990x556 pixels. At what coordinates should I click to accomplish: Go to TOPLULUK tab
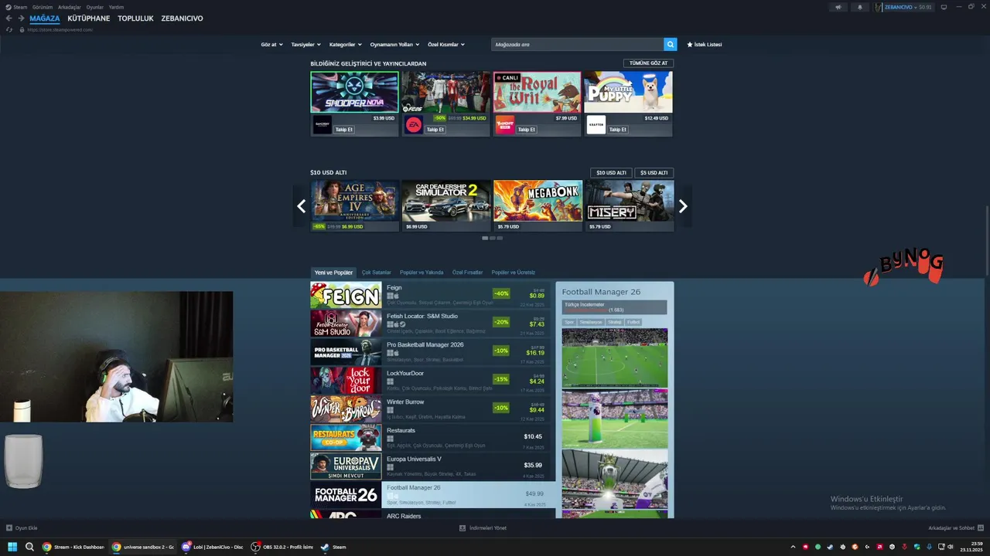pyautogui.click(x=135, y=19)
